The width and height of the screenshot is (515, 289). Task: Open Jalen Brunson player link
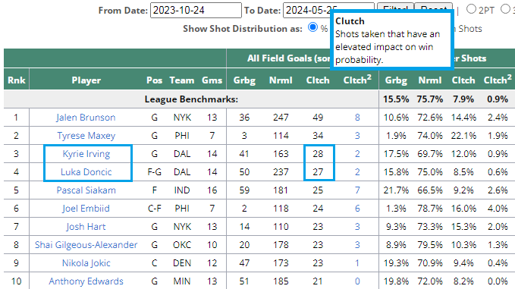coord(86,118)
